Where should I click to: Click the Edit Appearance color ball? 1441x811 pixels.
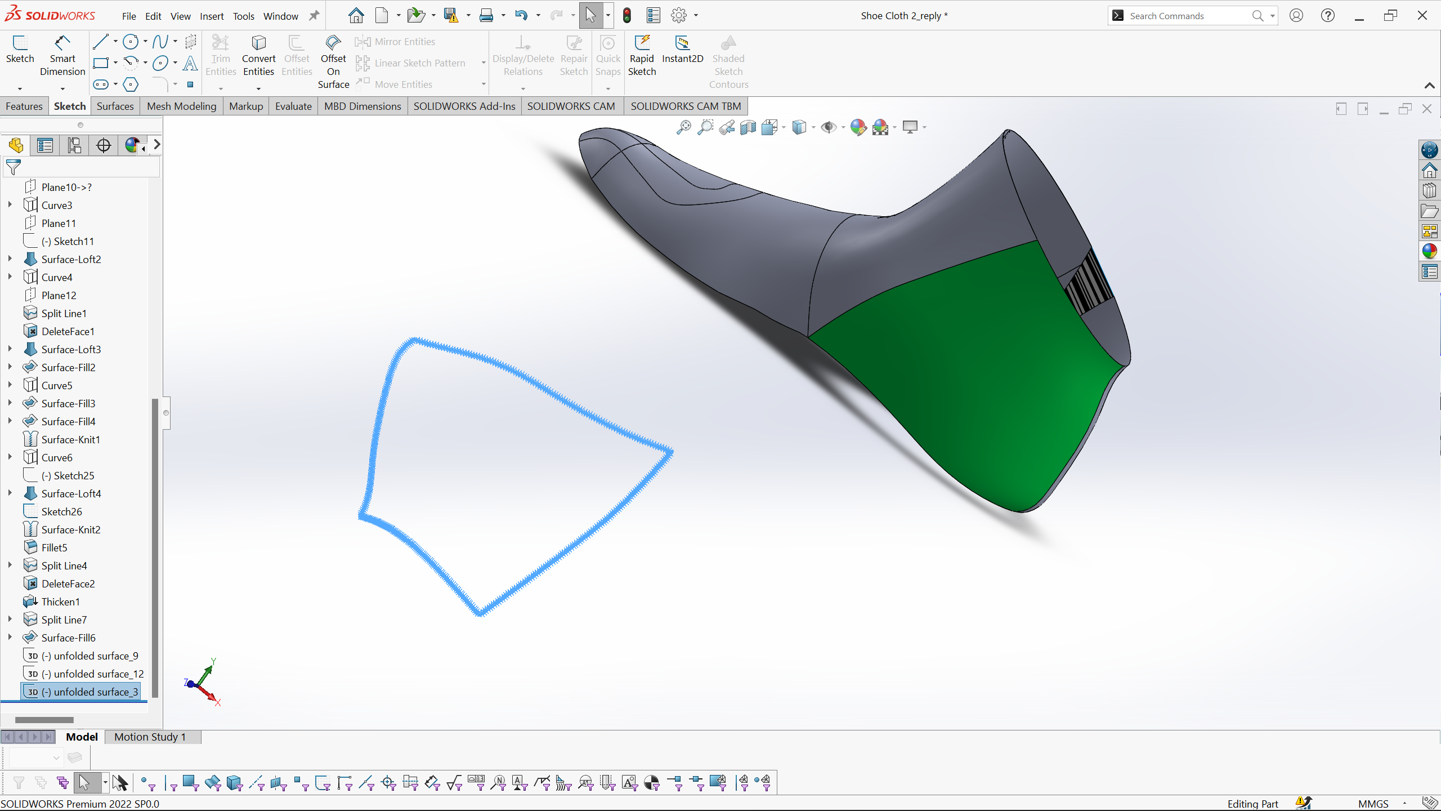[857, 127]
